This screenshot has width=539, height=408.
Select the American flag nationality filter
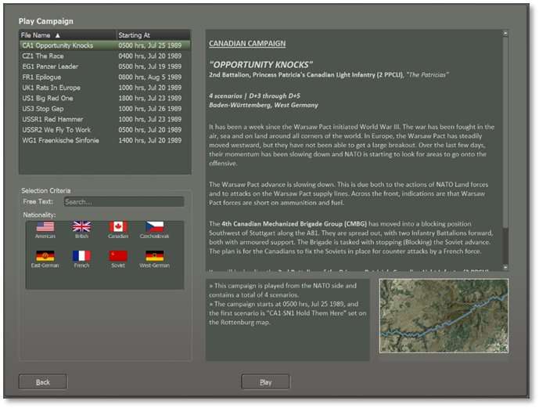pos(45,227)
